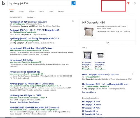Open dropdown arrow next to www.manualslib.com URL
The height and width of the screenshot is (118, 140).
(x=58, y=110)
